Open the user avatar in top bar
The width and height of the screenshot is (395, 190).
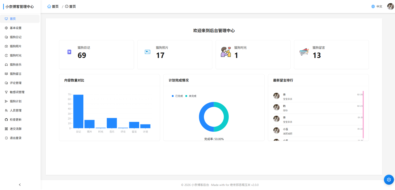coord(390,6)
